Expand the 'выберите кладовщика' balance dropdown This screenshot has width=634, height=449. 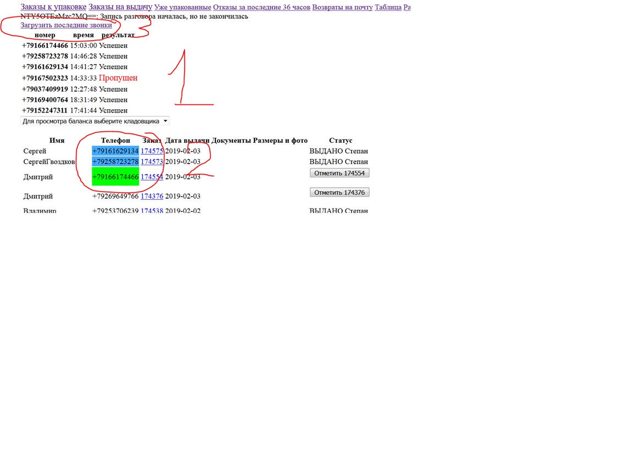click(x=95, y=121)
